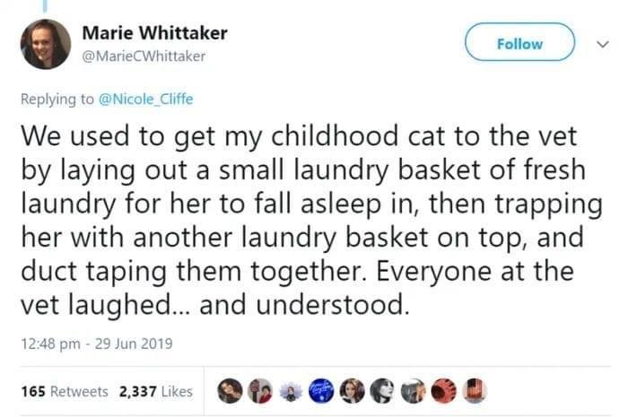This screenshot has height=417, width=628.
Task: Click the gray-toned liker avatar
Action: [x=414, y=391]
